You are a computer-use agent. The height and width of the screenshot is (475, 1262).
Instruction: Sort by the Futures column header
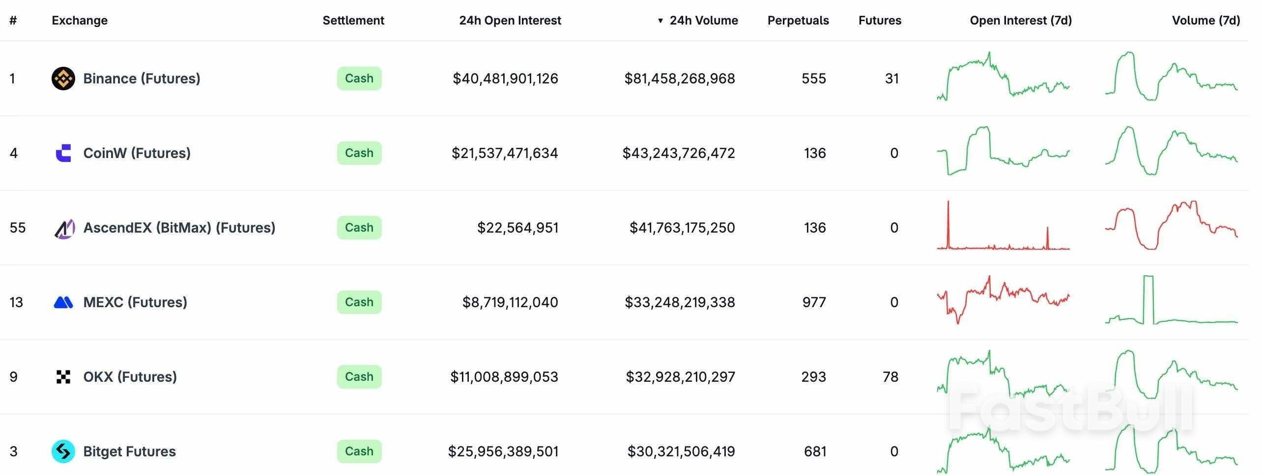pos(879,21)
